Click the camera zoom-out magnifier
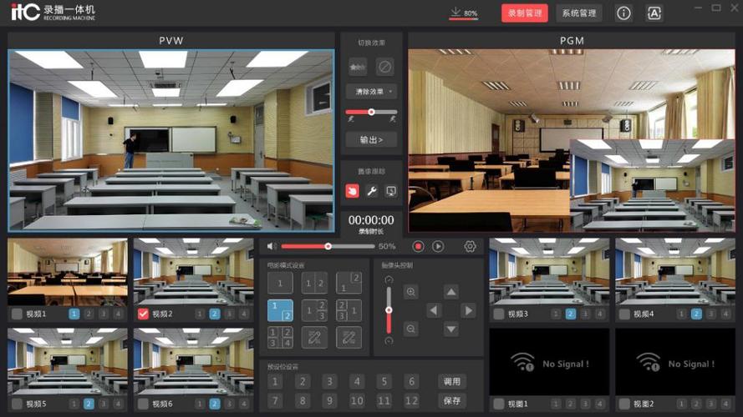The image size is (743, 417). (x=410, y=329)
